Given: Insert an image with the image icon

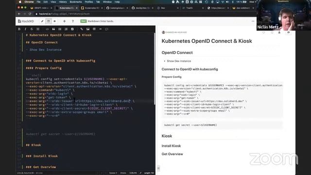Looking at the screenshot, I should click(x=88, y=29).
